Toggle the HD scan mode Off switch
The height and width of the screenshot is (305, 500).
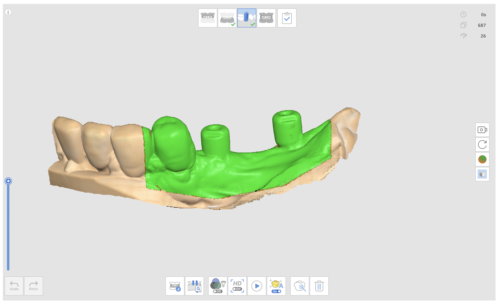[x=237, y=286]
